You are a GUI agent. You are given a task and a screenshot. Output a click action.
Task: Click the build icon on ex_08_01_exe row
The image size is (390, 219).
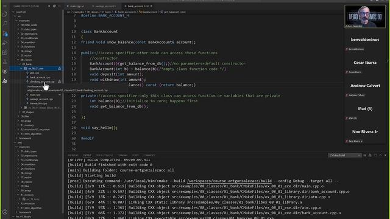click(x=60, y=68)
